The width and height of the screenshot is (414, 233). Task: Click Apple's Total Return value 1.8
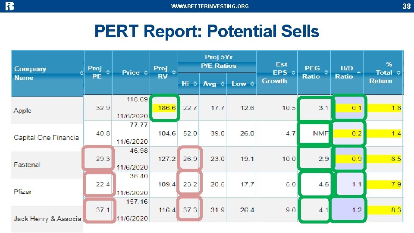pos(396,108)
